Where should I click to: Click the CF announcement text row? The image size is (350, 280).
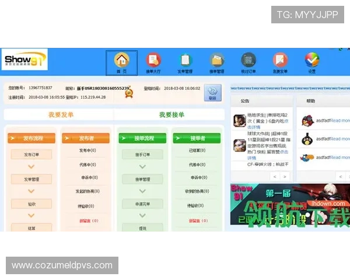[268, 164]
